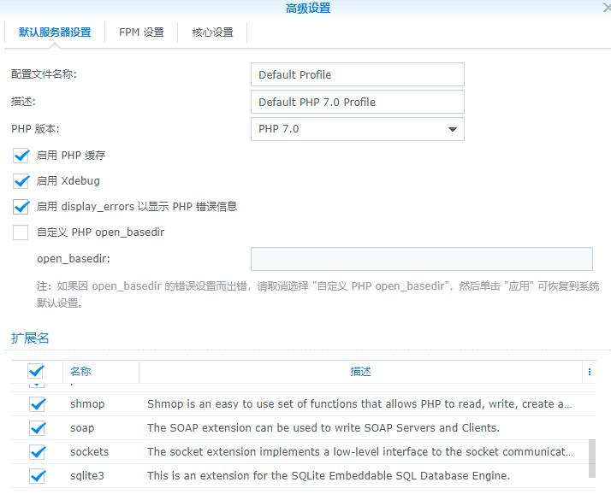611x500 pixels.
Task: Uncheck the shmop extension checkbox
Action: (37, 404)
